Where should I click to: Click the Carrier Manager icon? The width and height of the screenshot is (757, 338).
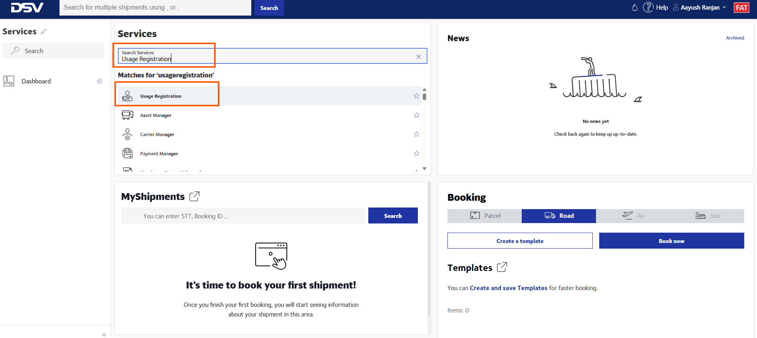[127, 134]
